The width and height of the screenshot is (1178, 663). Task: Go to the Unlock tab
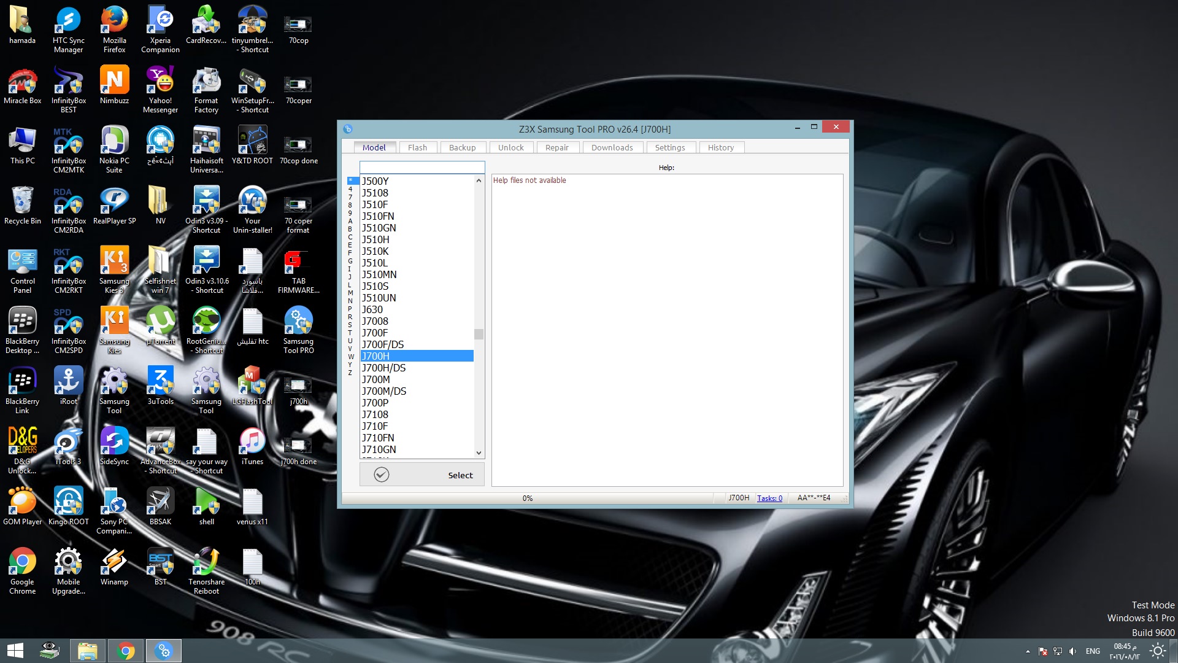(x=510, y=147)
